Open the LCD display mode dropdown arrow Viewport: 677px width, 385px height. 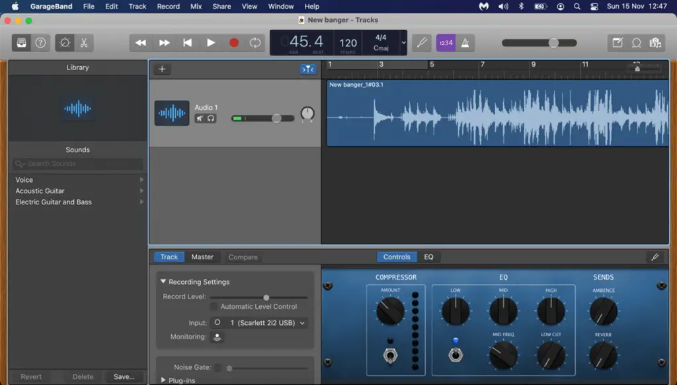pos(404,43)
